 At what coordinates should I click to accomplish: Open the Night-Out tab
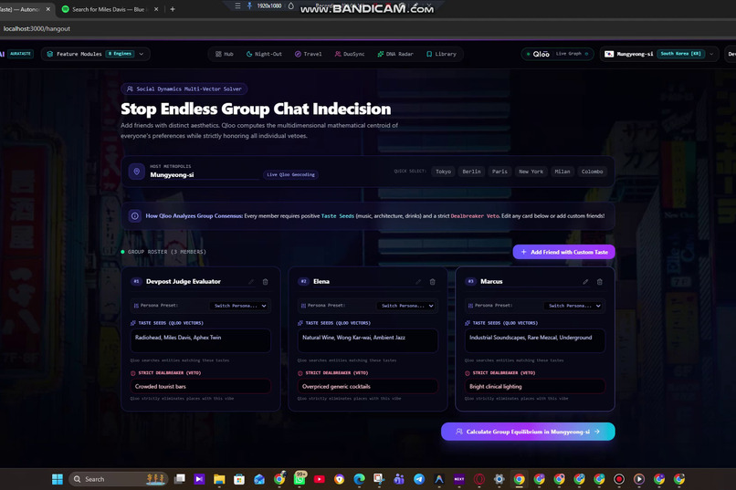264,54
